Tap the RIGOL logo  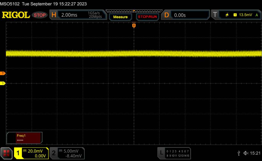click(16, 15)
